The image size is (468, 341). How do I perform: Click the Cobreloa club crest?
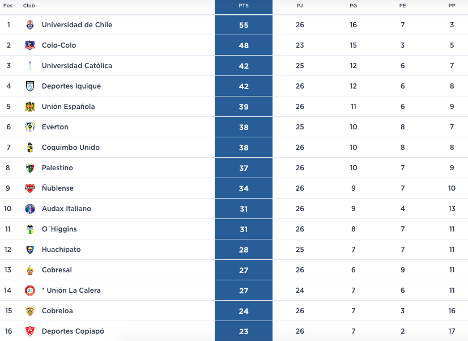[x=30, y=311]
